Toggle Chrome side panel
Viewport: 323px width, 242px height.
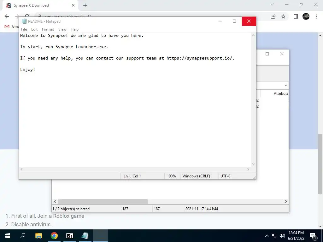[296, 16]
